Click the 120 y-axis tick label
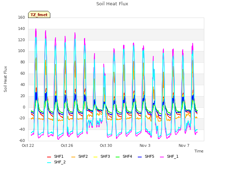Screen dimensions: 225x169 21,40
